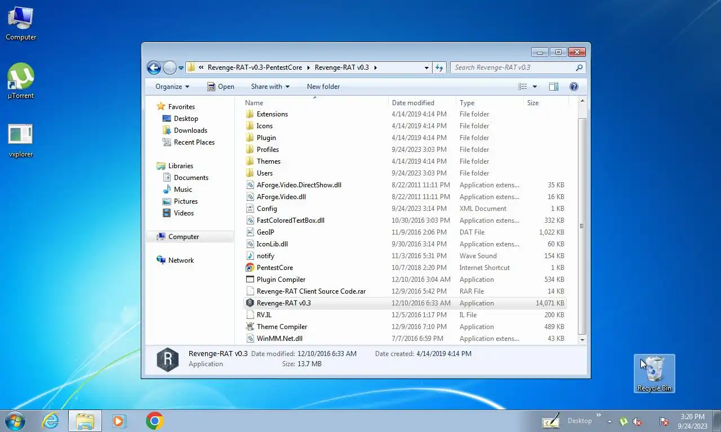The height and width of the screenshot is (432, 721).
Task: Select the Plugin folder icon
Action: point(251,138)
